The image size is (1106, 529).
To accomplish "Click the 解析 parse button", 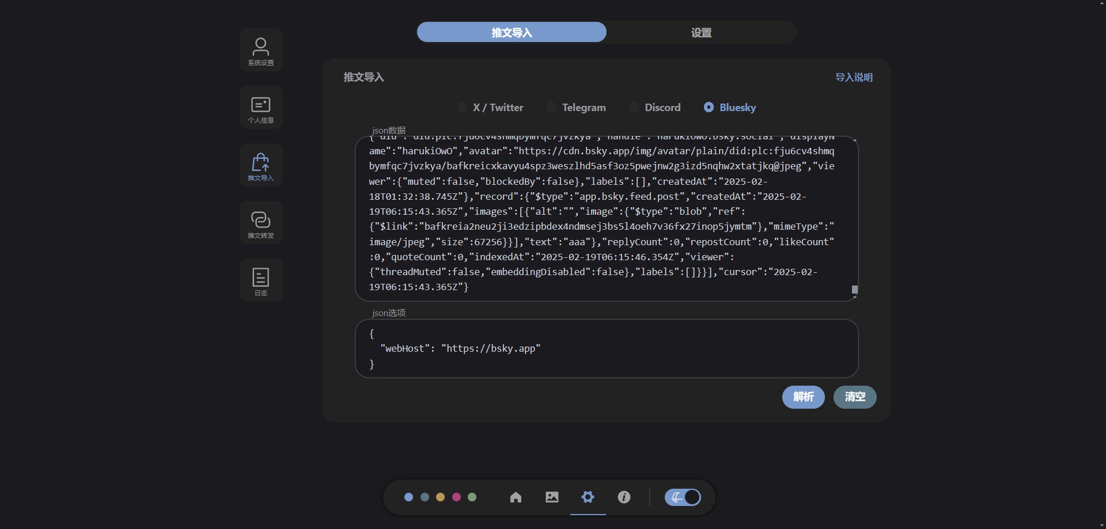I will (803, 397).
